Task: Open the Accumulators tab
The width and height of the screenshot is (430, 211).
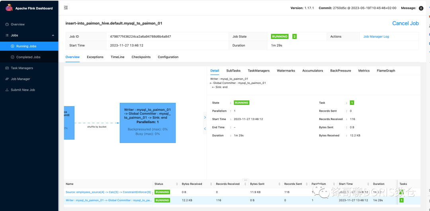Action: 313,71
